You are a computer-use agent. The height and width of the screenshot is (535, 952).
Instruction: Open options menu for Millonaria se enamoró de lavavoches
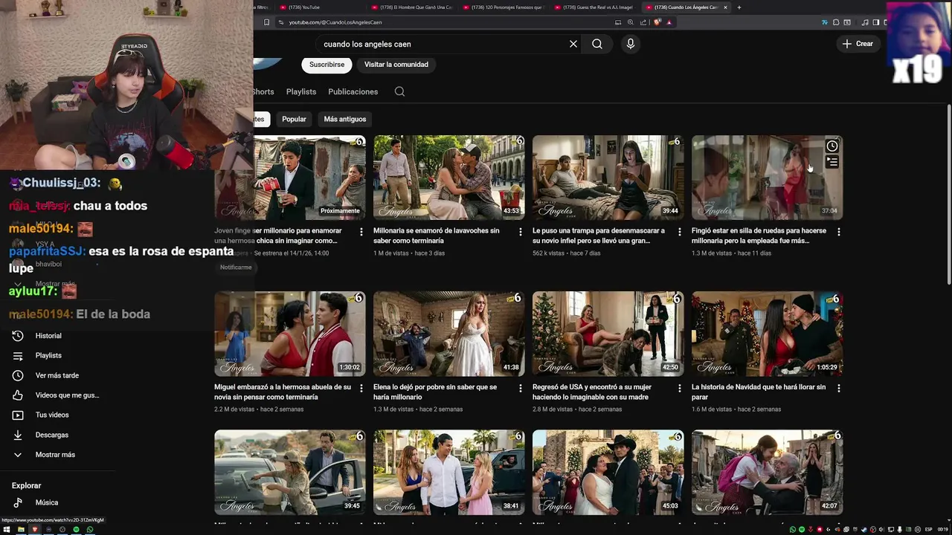520,232
